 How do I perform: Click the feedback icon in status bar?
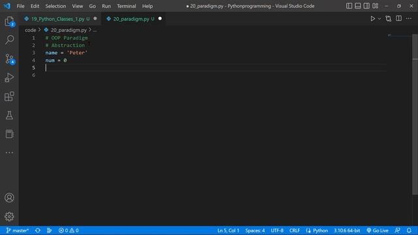398,230
